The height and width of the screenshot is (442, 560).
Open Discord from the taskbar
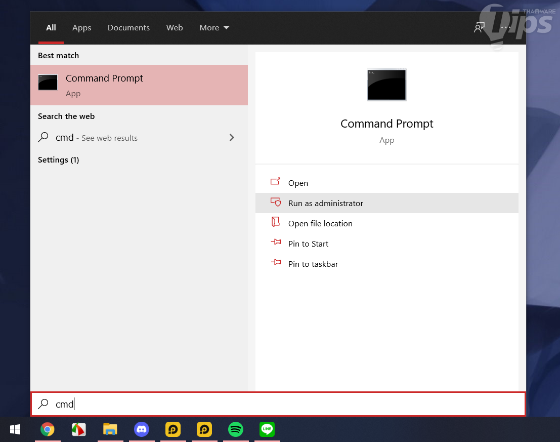142,429
